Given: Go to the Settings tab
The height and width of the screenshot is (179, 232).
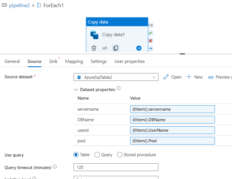Looking at the screenshot, I should 98,61.
